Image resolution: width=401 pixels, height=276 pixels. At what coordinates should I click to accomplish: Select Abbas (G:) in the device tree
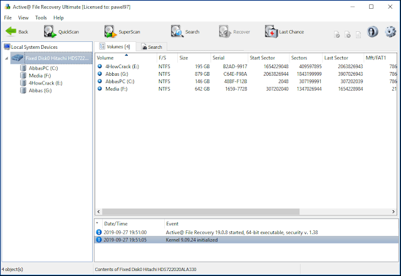(40, 90)
